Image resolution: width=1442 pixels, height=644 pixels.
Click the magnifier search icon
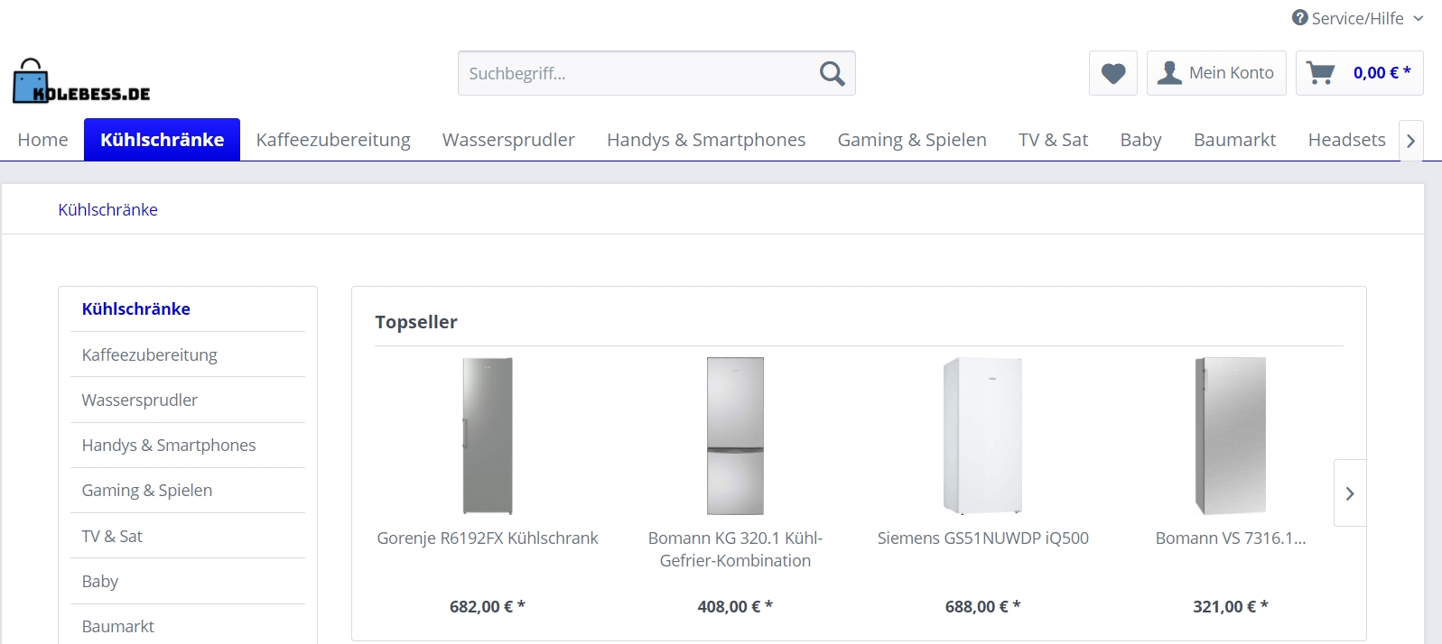tap(832, 73)
